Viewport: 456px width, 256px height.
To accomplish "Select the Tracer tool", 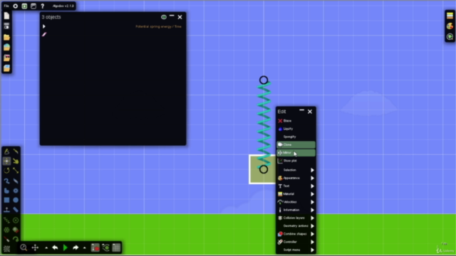I will pyautogui.click(x=16, y=240).
